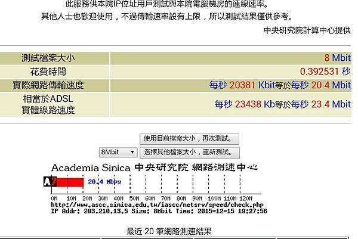
Task: Click the '花費時間' row label
Action: tap(48, 72)
